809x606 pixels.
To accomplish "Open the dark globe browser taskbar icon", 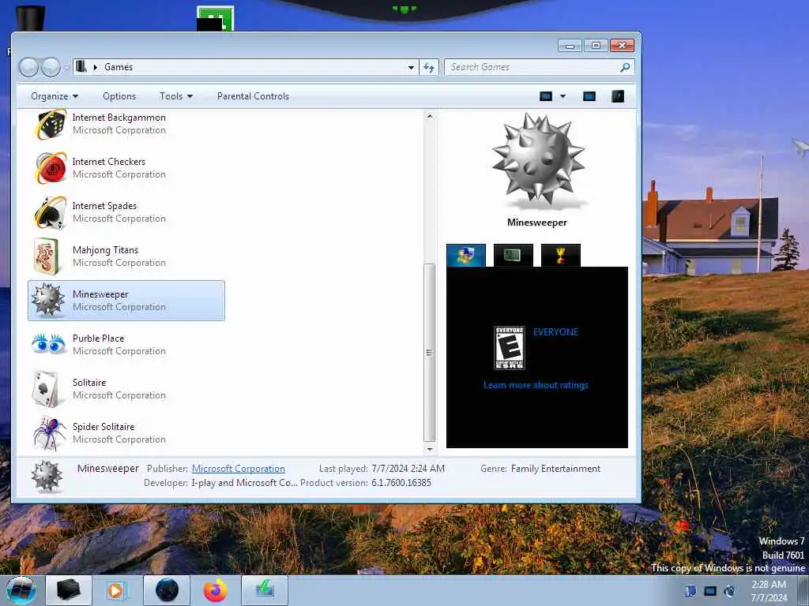I will click(x=167, y=590).
